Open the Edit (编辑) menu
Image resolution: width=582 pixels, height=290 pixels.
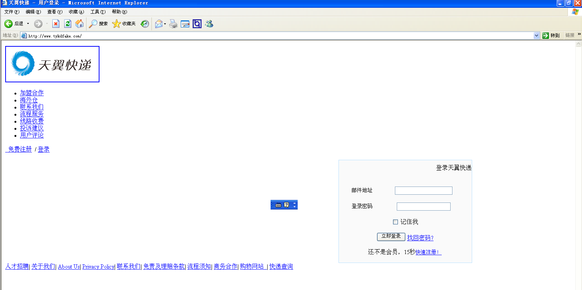[33, 12]
